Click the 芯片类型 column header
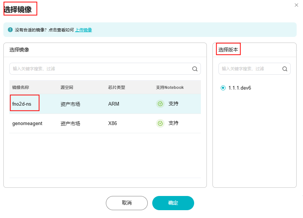 [x=116, y=87]
